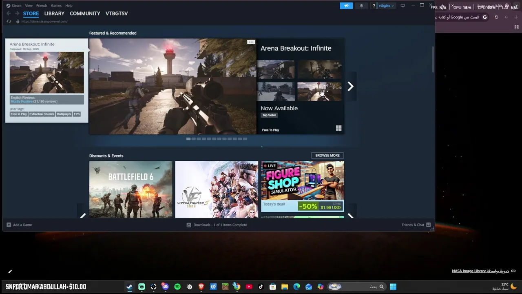Open the Battlefield 6 discount card
This screenshot has width=522, height=294.
coord(131,189)
